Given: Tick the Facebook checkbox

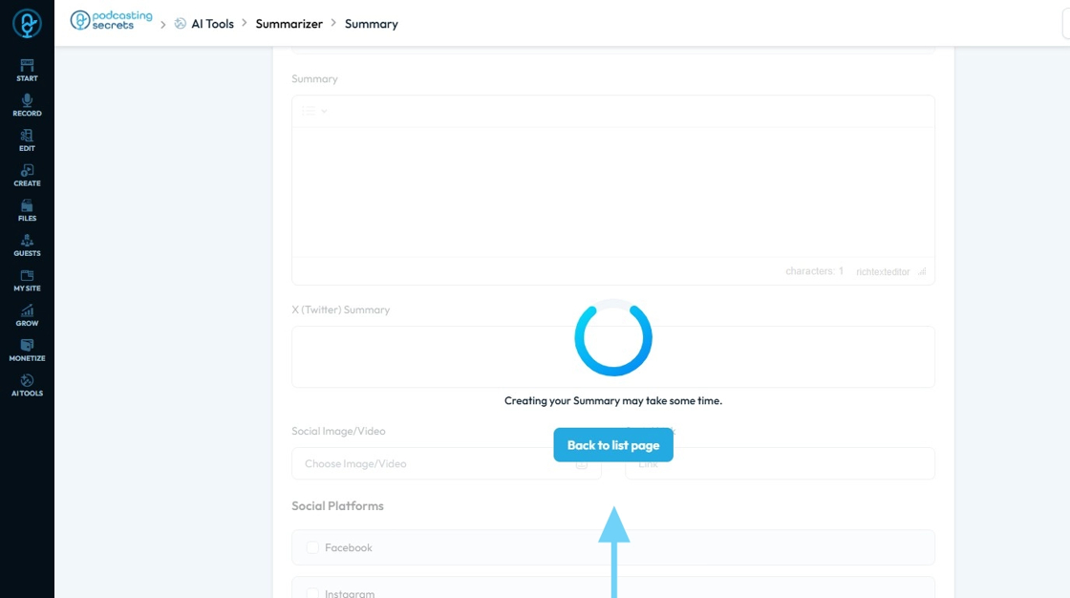Looking at the screenshot, I should (312, 547).
